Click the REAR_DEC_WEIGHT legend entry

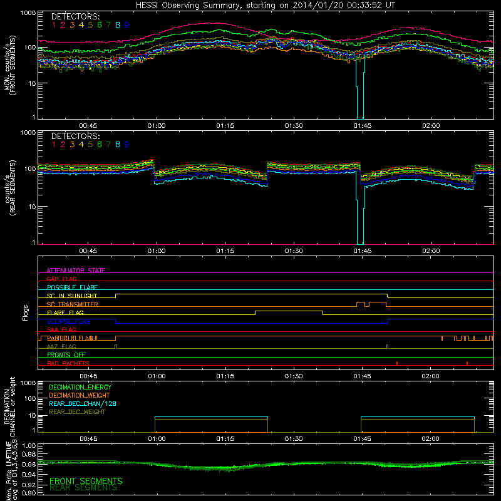coord(77,412)
